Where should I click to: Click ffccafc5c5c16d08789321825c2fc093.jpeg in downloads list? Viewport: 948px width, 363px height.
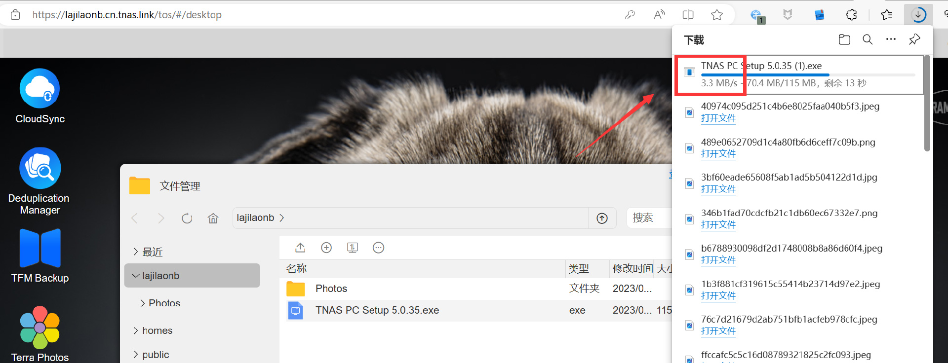point(786,355)
